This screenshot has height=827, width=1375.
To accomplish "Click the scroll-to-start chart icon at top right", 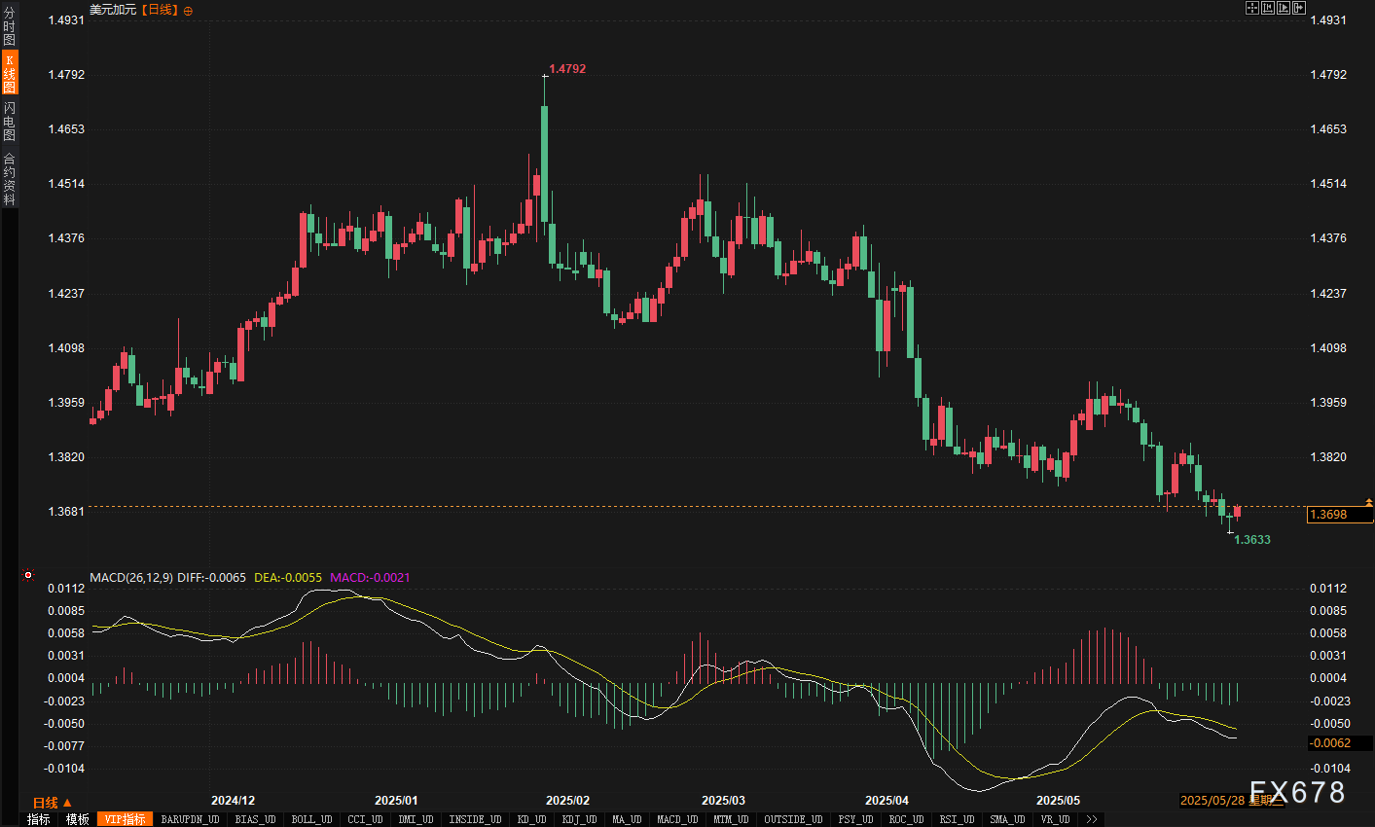I will pyautogui.click(x=1268, y=8).
